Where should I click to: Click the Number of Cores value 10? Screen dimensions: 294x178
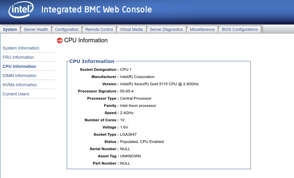click(x=122, y=120)
